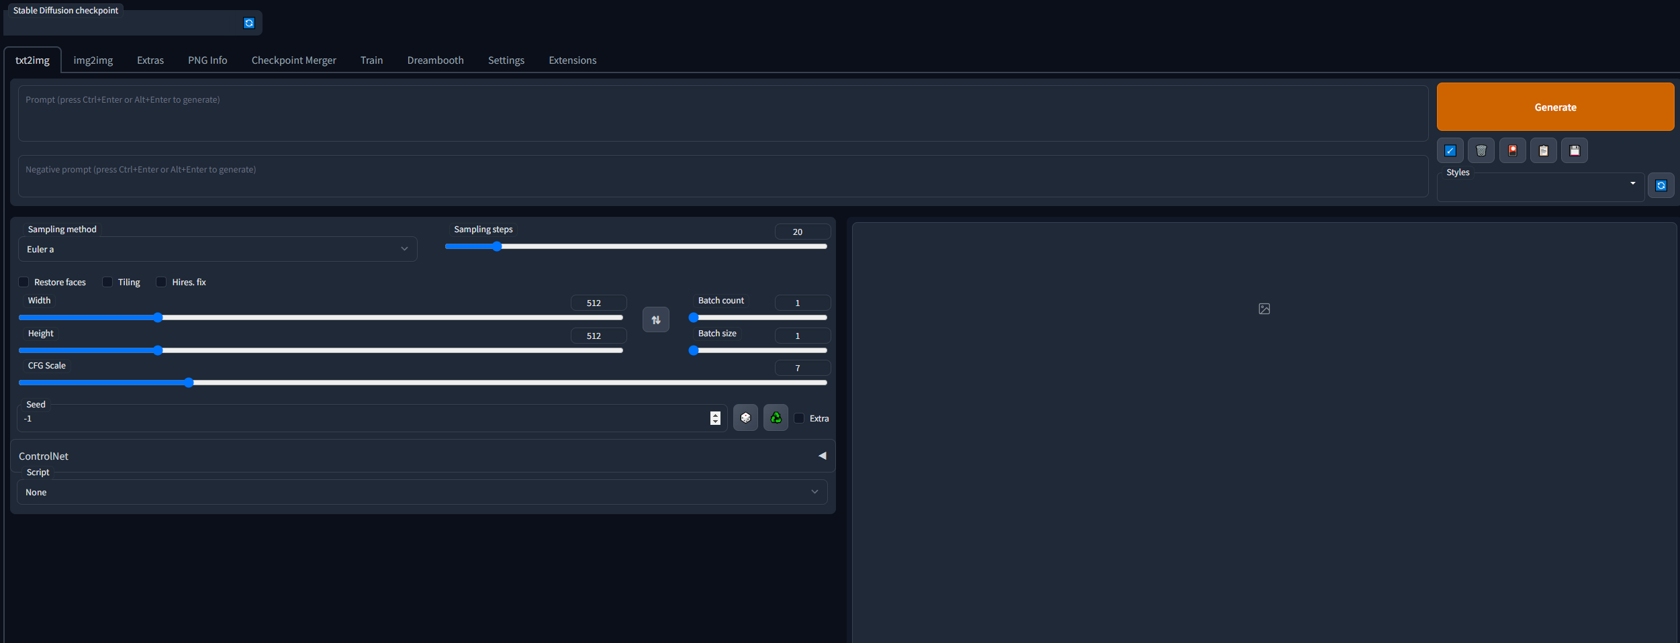Click into the Prompt text box
The width and height of the screenshot is (1680, 643).
pos(723,113)
